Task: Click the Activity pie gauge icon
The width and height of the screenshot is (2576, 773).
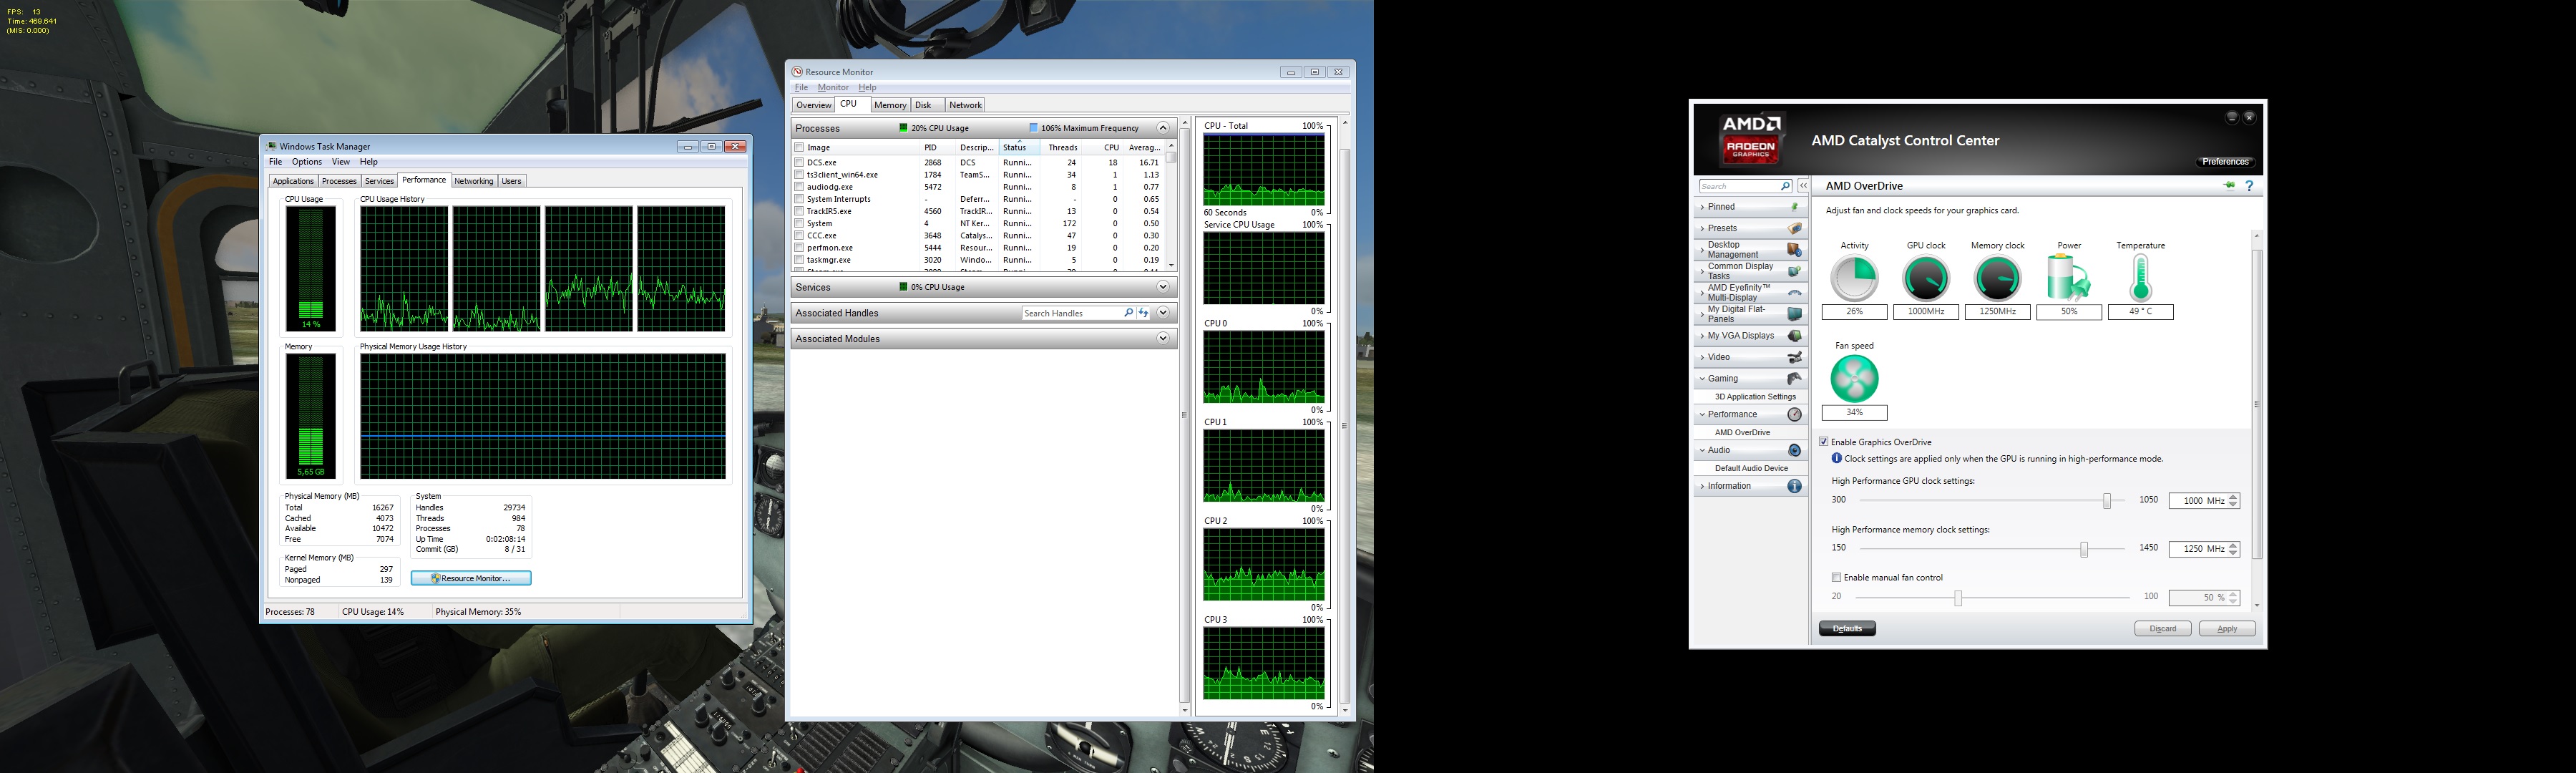Action: (x=1854, y=278)
